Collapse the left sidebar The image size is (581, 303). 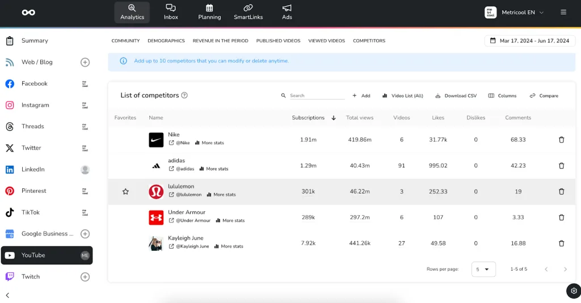coord(7,295)
